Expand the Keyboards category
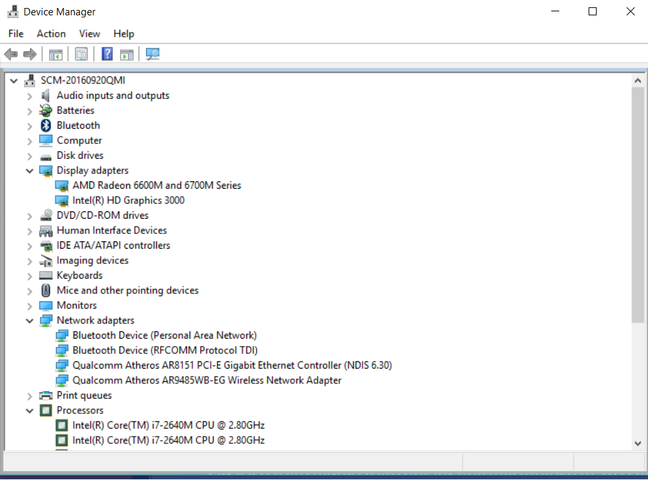The height and width of the screenshot is (480, 648). pyautogui.click(x=29, y=276)
